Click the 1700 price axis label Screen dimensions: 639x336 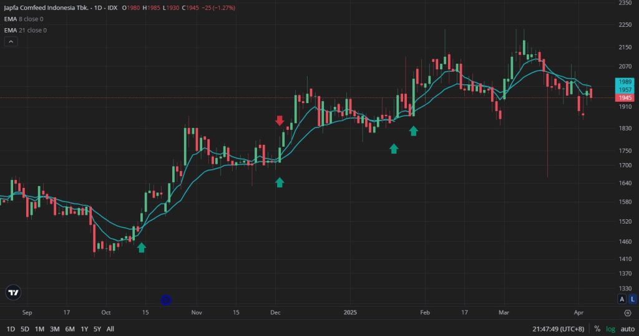point(625,165)
